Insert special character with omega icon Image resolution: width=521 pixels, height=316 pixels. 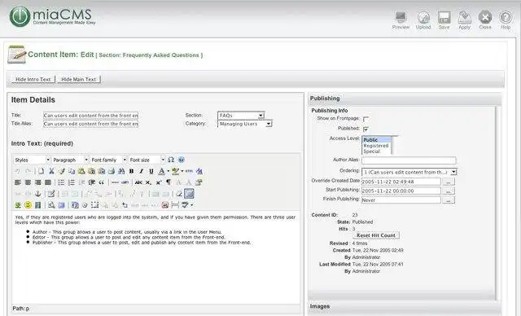(x=171, y=160)
